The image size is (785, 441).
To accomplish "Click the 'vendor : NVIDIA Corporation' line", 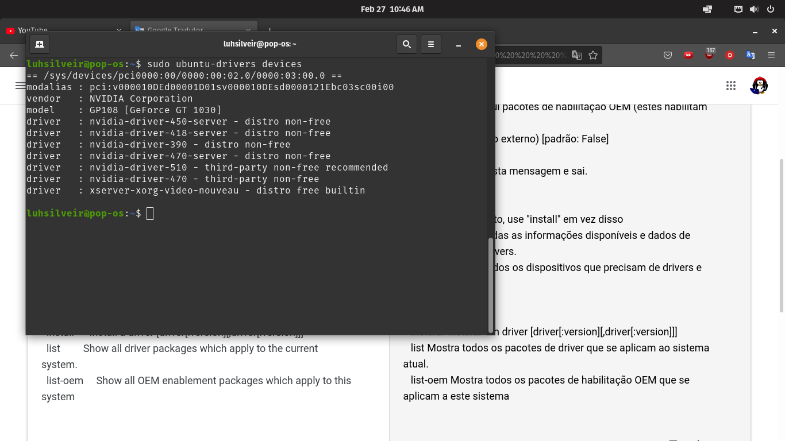I will (x=110, y=99).
